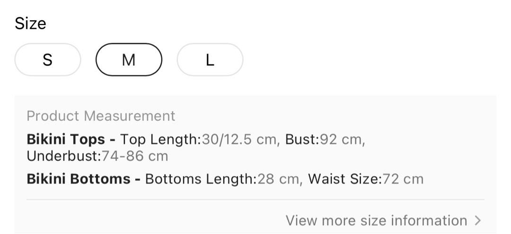Screen dimensions: 511x234
Task: Select the M size pill
Action: [x=129, y=60]
